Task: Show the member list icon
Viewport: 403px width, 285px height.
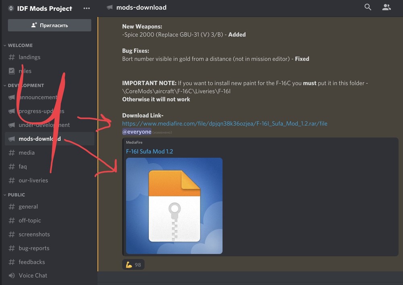Action: coord(386,7)
